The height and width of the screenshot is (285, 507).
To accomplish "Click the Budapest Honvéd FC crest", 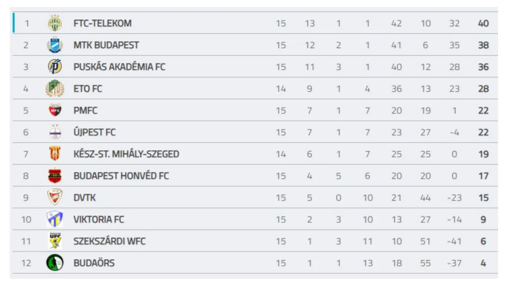I will click(x=55, y=176).
